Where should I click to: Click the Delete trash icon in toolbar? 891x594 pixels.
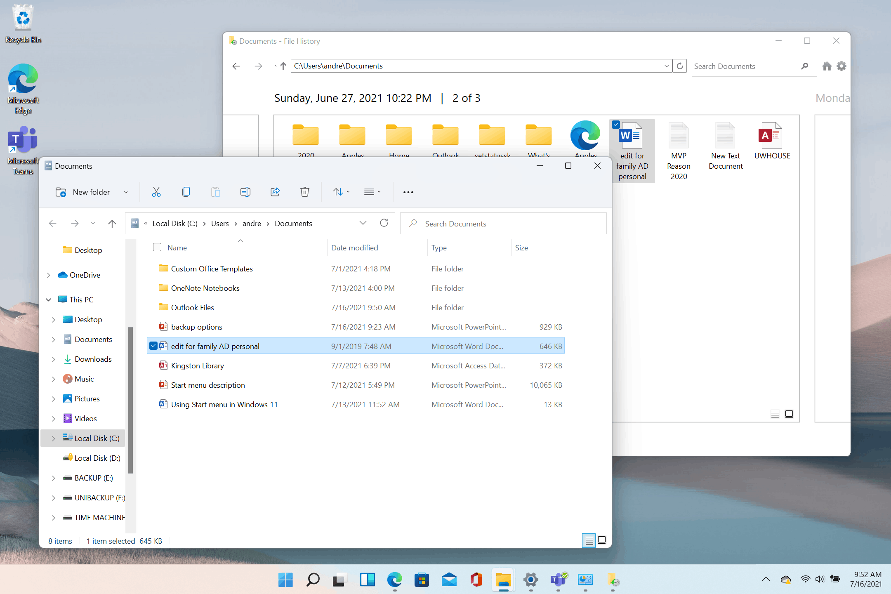[305, 192]
